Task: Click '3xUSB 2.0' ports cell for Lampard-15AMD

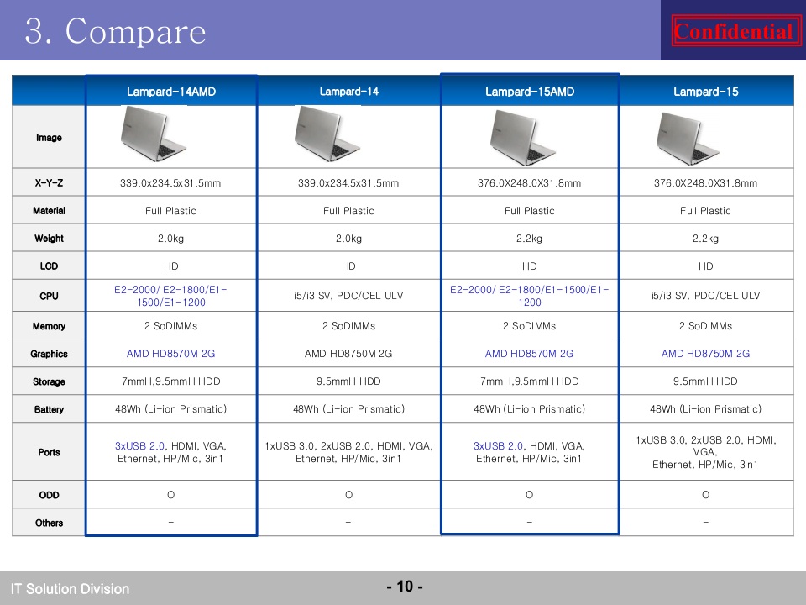Action: click(530, 452)
